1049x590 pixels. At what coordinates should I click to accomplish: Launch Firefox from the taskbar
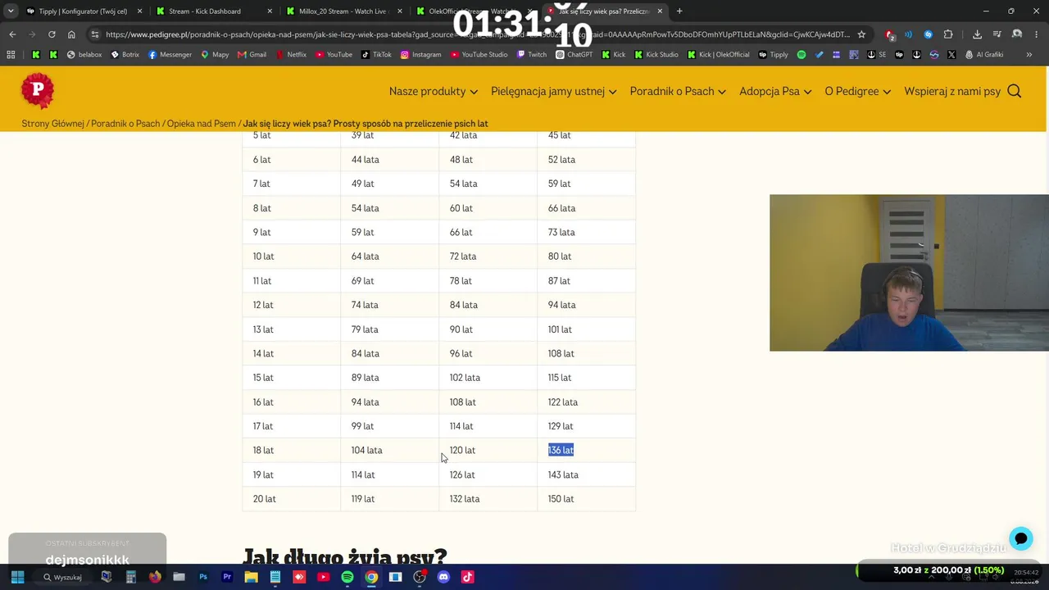coord(155,577)
